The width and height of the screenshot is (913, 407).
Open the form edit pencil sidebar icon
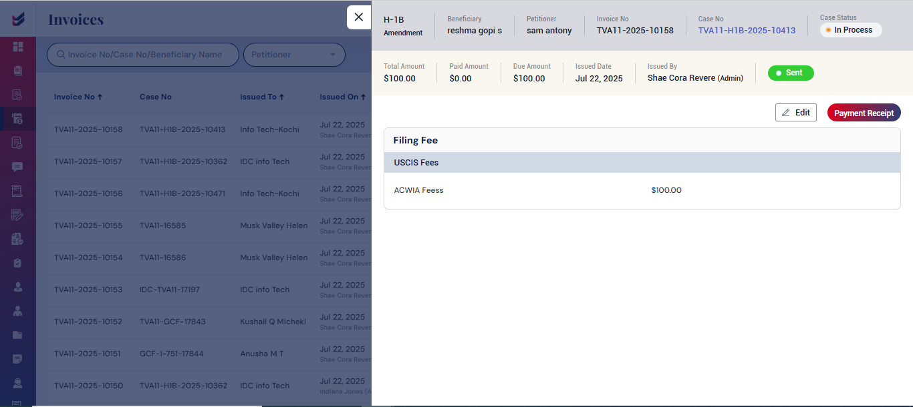pyautogui.click(x=18, y=215)
